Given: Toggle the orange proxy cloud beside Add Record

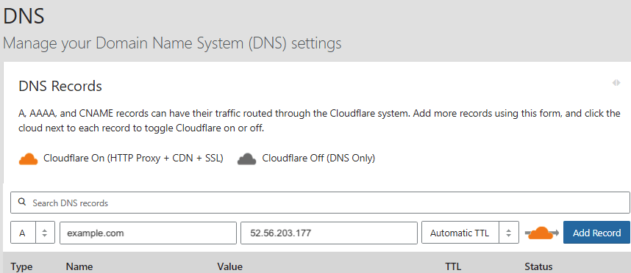Looking at the screenshot, I should (541, 233).
